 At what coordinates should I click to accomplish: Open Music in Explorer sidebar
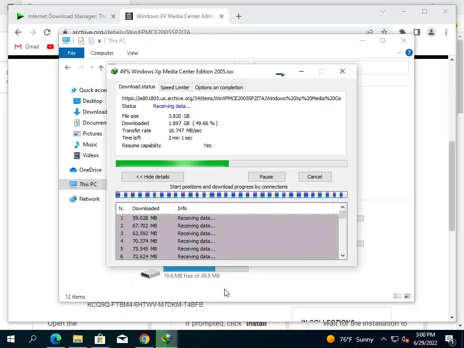tap(85, 145)
